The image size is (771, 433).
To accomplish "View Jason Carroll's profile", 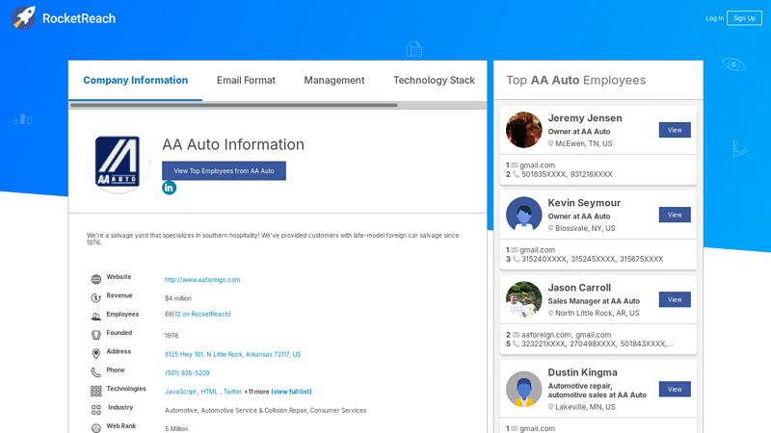I will coord(675,299).
